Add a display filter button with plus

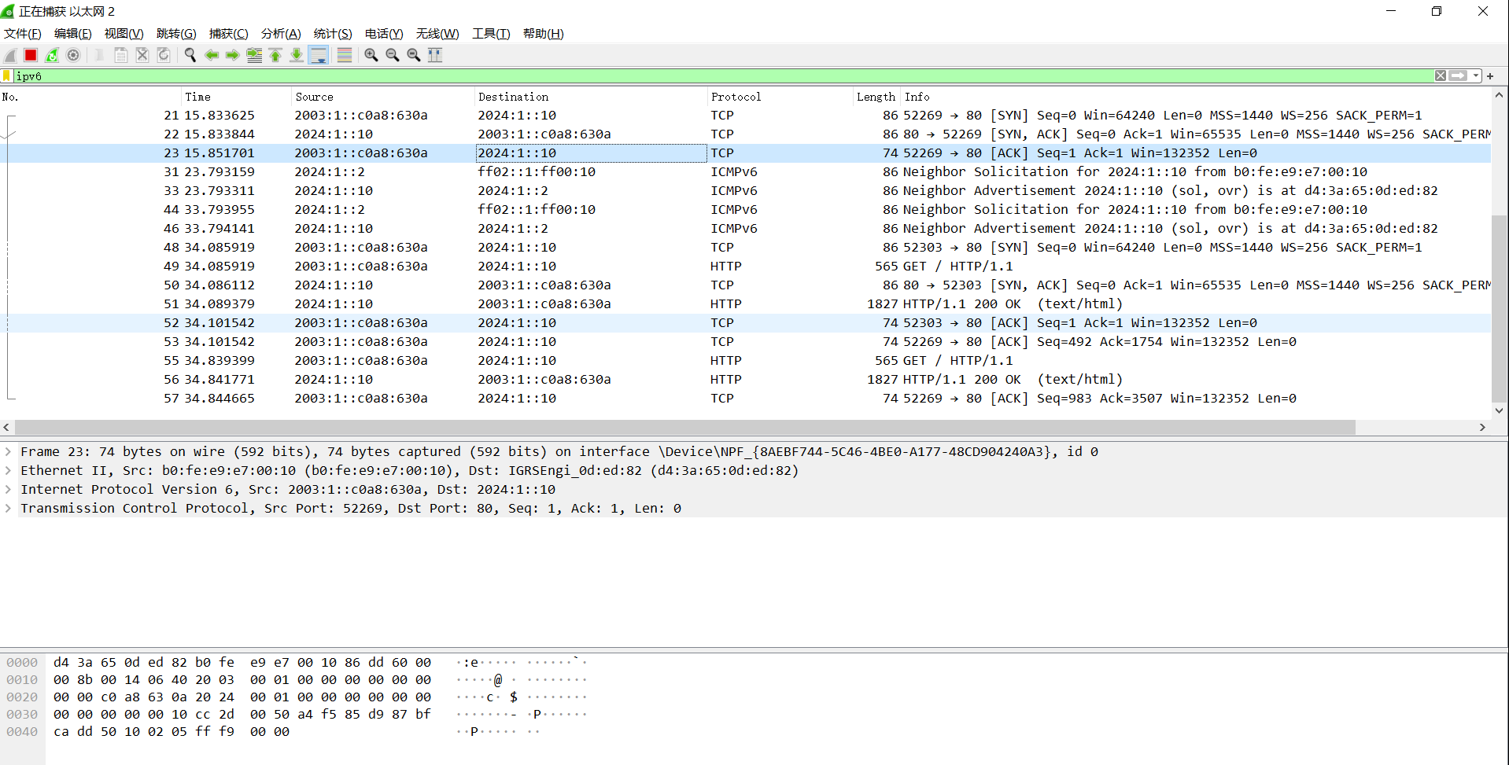pos(1490,76)
